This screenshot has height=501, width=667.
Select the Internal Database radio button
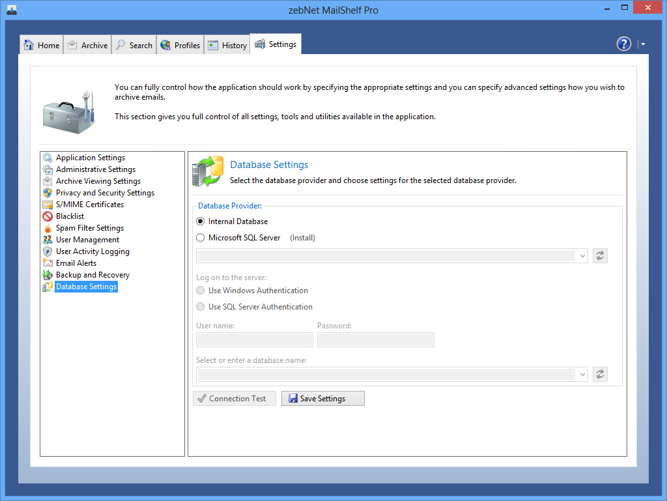pyautogui.click(x=201, y=222)
